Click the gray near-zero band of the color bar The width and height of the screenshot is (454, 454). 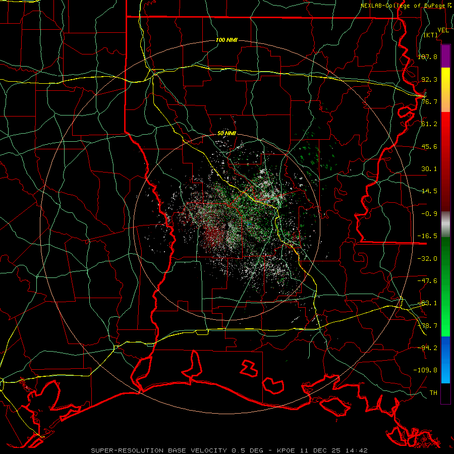pyautogui.click(x=445, y=224)
